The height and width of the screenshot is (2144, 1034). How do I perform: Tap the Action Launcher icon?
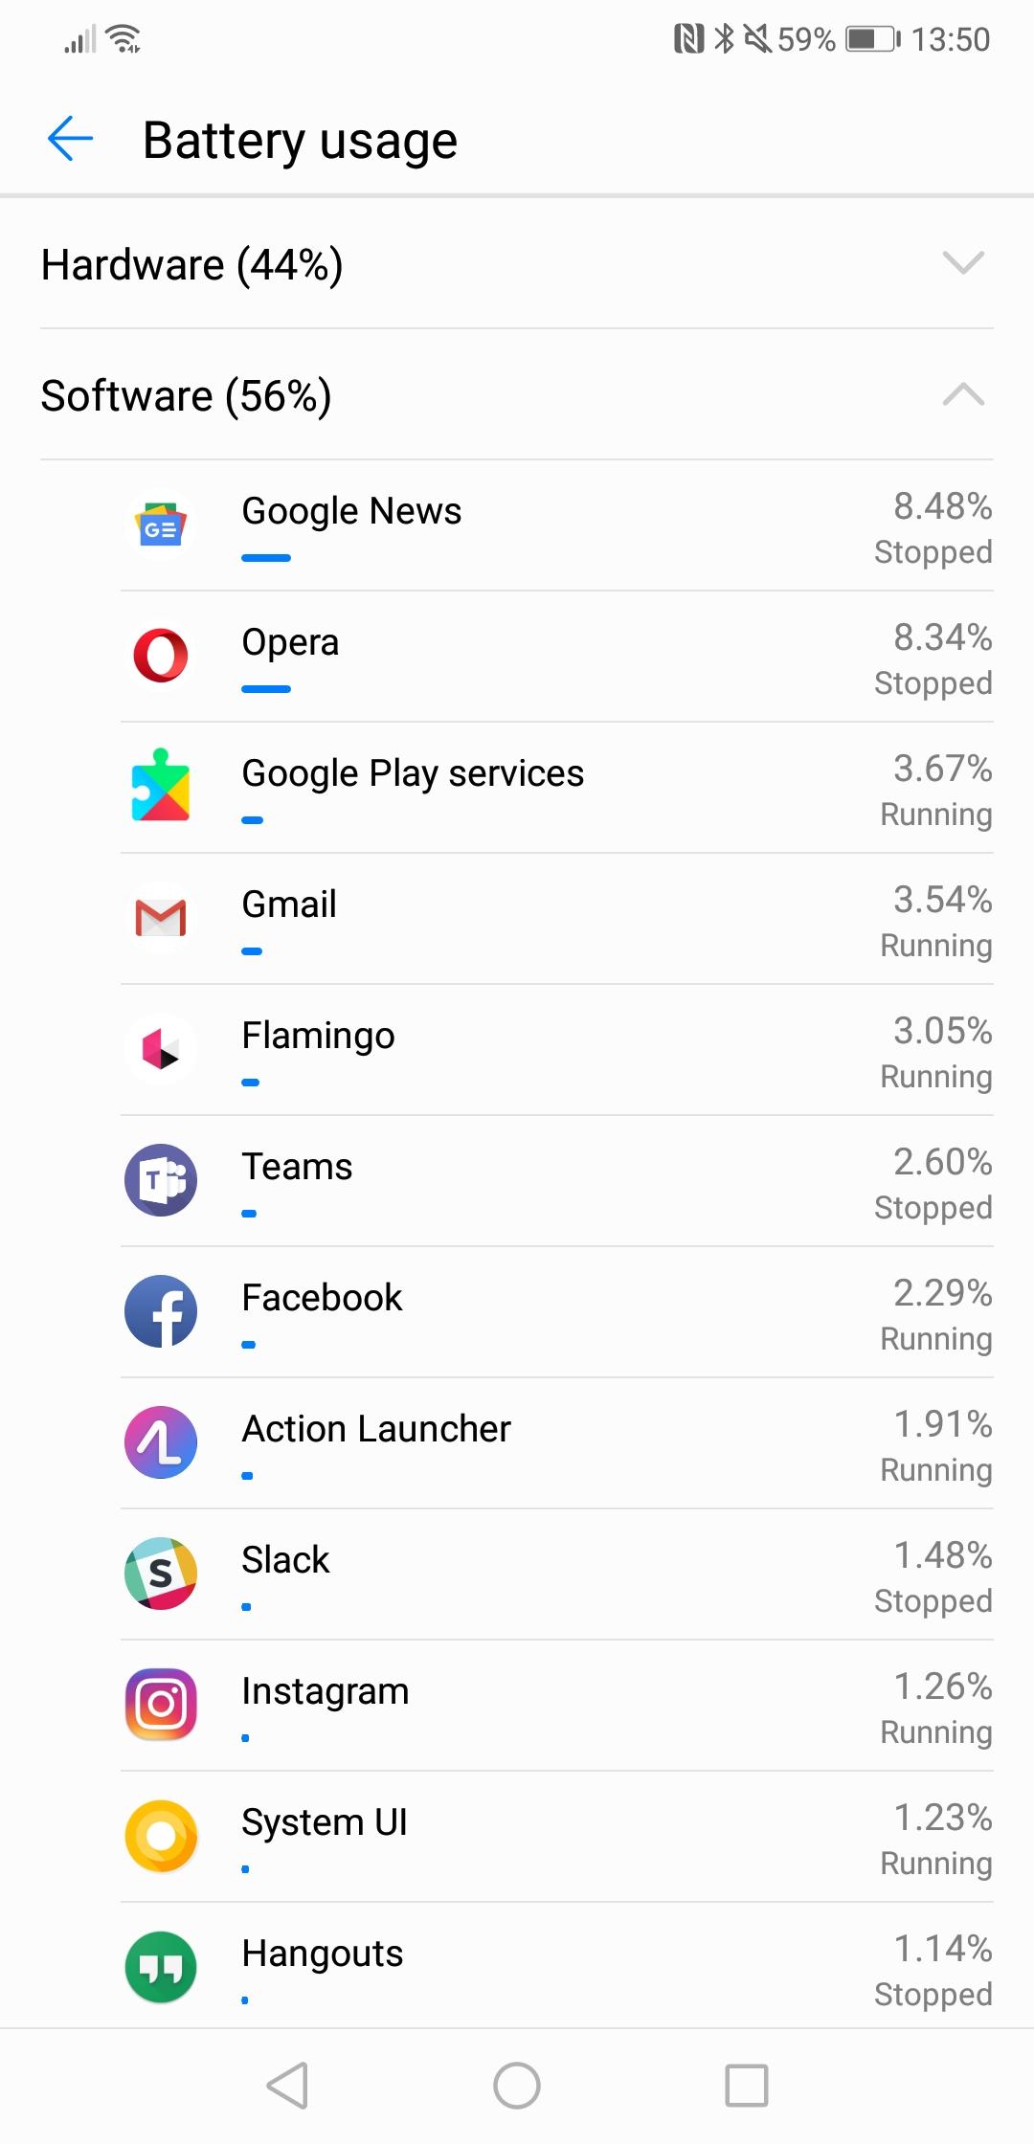pos(161,1442)
